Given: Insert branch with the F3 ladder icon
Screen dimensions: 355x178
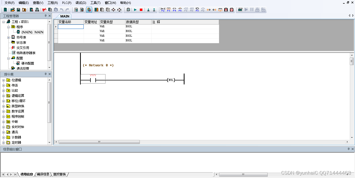Looking at the screenshot, I should pyautogui.click(x=169, y=10).
